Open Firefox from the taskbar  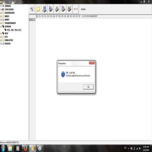click(25, 148)
